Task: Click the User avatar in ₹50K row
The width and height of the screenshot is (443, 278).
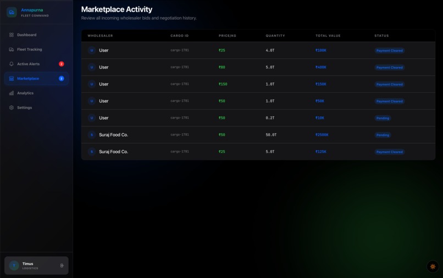Action: coord(92,101)
